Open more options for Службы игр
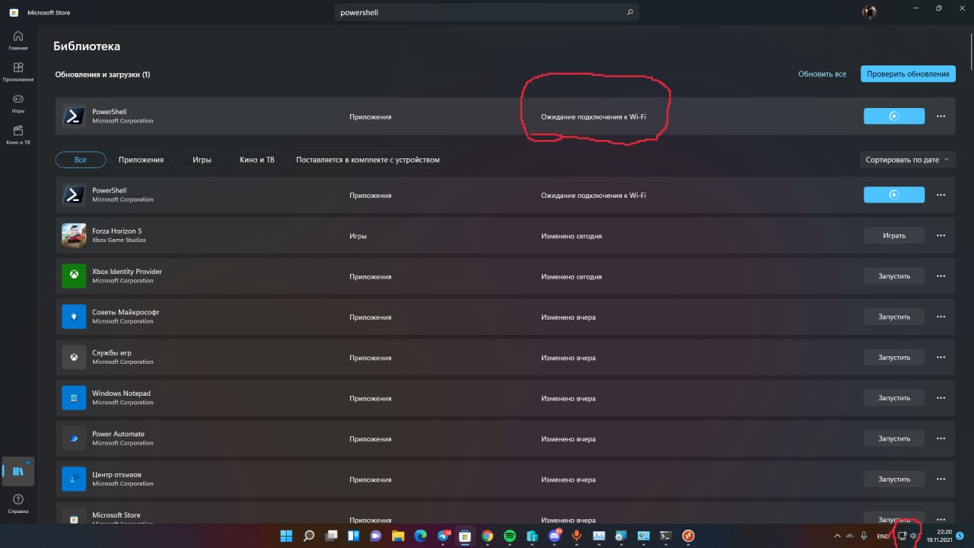 coord(941,357)
